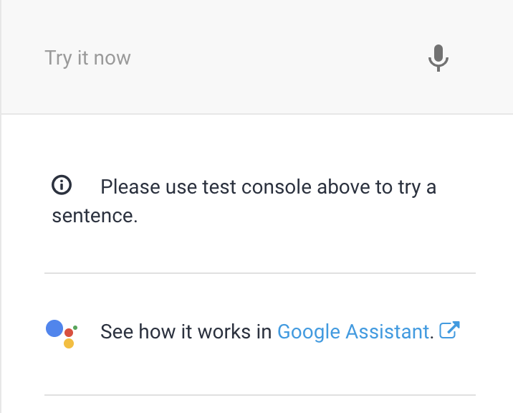Click the microphone icon in test console
Image resolution: width=513 pixels, height=413 pixels.
click(x=438, y=58)
